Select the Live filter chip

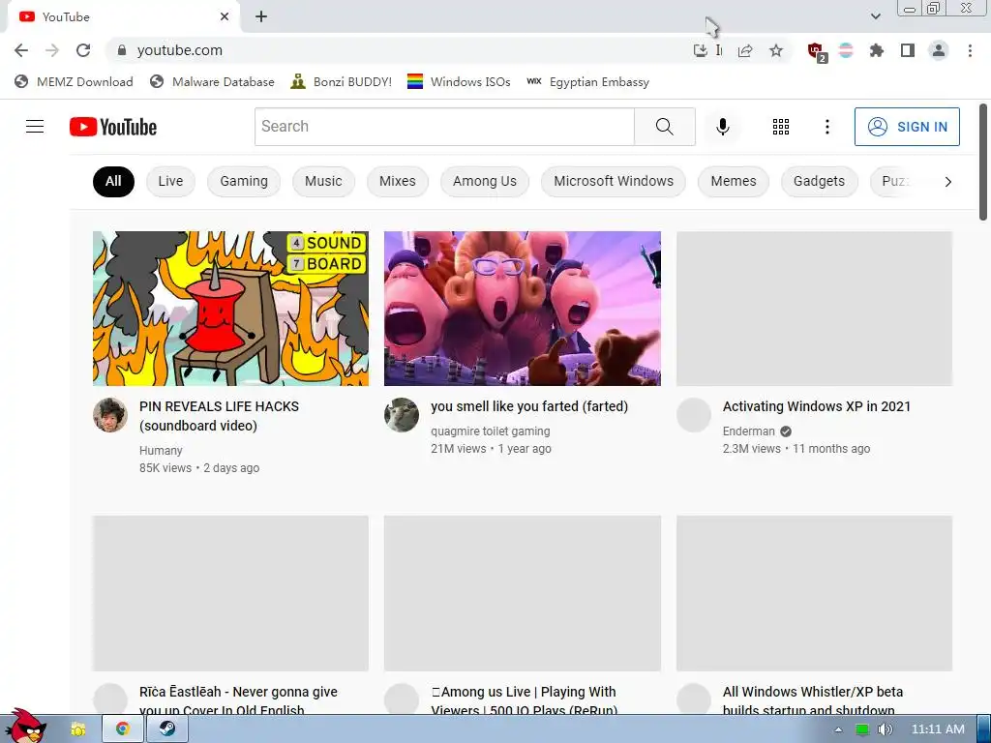click(170, 181)
